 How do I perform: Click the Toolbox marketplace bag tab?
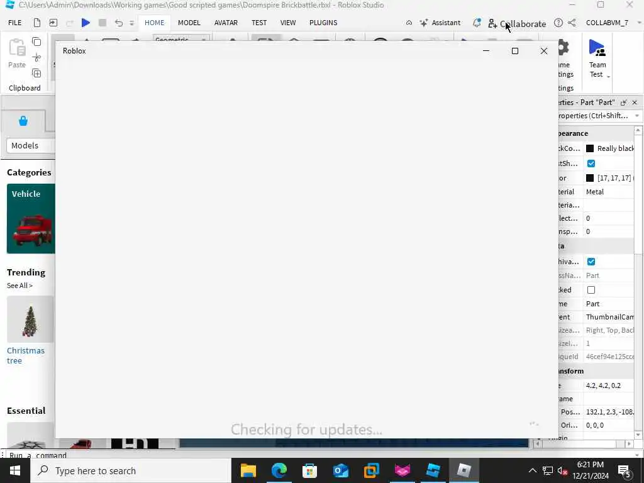tap(23, 121)
